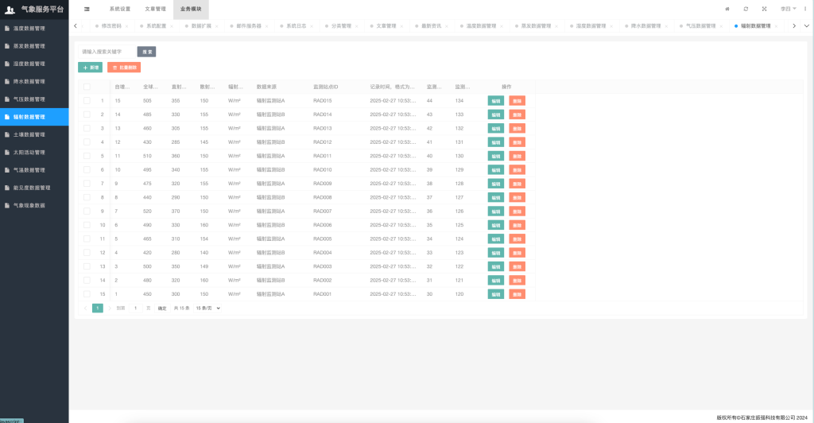Switch to the 系统设置 top menu

[119, 9]
